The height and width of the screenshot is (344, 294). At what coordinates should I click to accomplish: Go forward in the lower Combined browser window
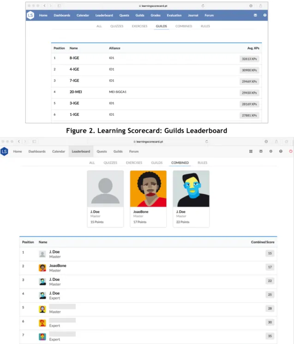(x=25, y=142)
